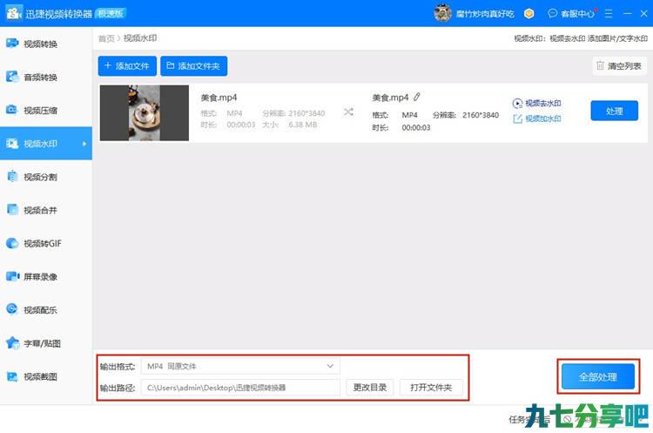Click the 首页 breadcrumb link
The width and height of the screenshot is (653, 433).
point(106,38)
